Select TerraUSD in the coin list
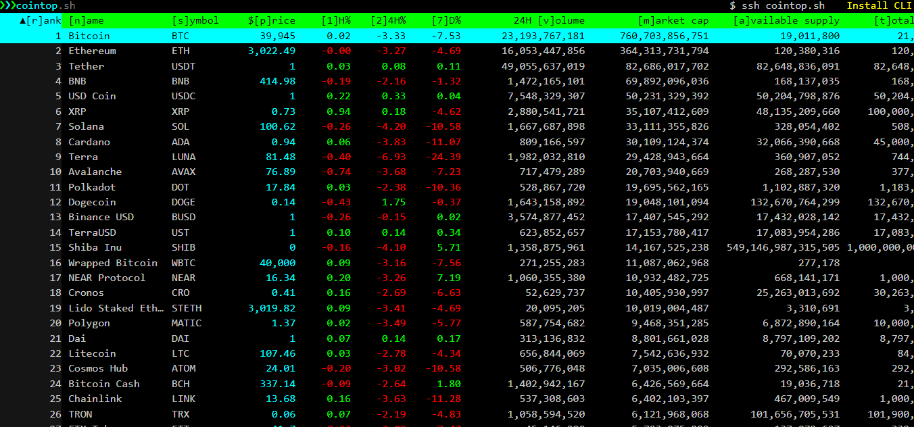This screenshot has height=427, width=914. pos(92,232)
